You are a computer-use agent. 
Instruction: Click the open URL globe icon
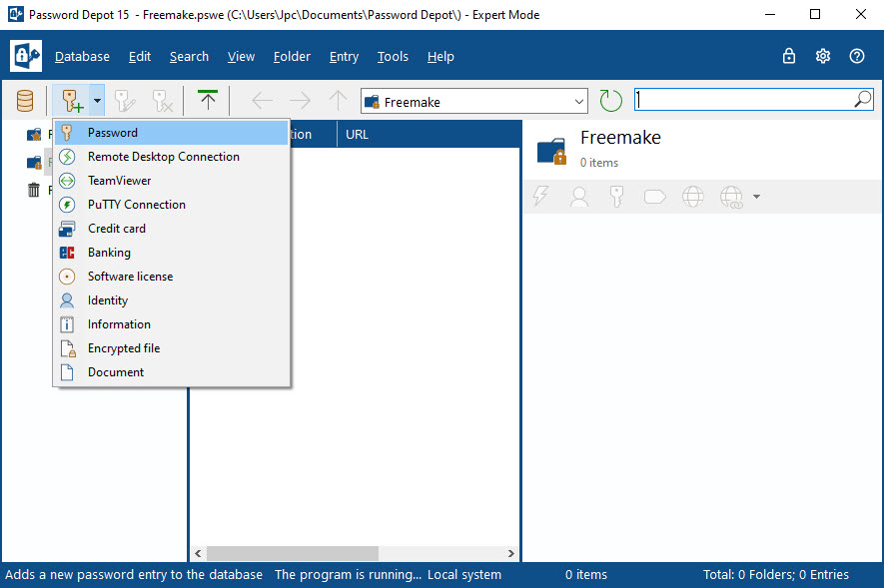[693, 197]
